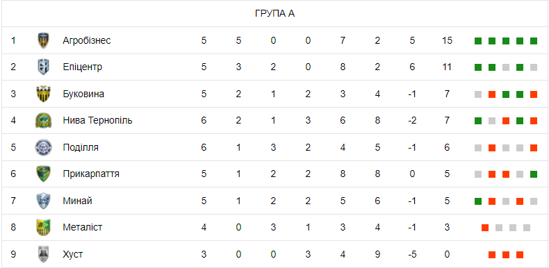
Task: Click the Нива Тернопіль team logo
Action: coord(43,121)
